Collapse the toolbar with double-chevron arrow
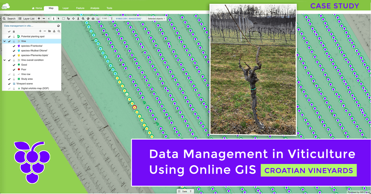371x194 pixels. coord(49,19)
